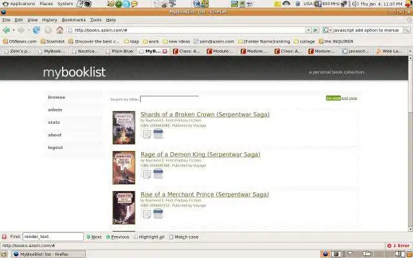The height and width of the screenshot is (258, 413).
Task: Open the collage bookmark folder
Action: coord(305,41)
